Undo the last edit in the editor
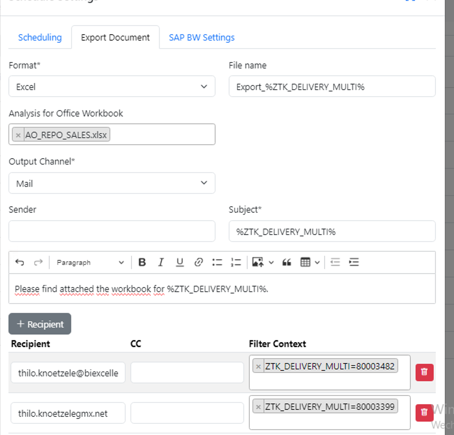The height and width of the screenshot is (435, 454). tap(20, 262)
